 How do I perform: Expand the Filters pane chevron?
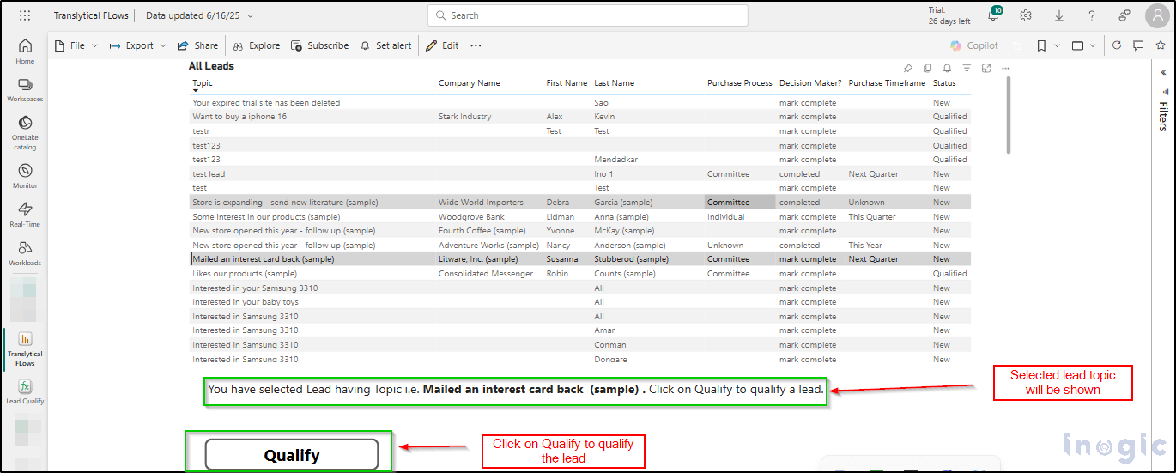(1165, 71)
